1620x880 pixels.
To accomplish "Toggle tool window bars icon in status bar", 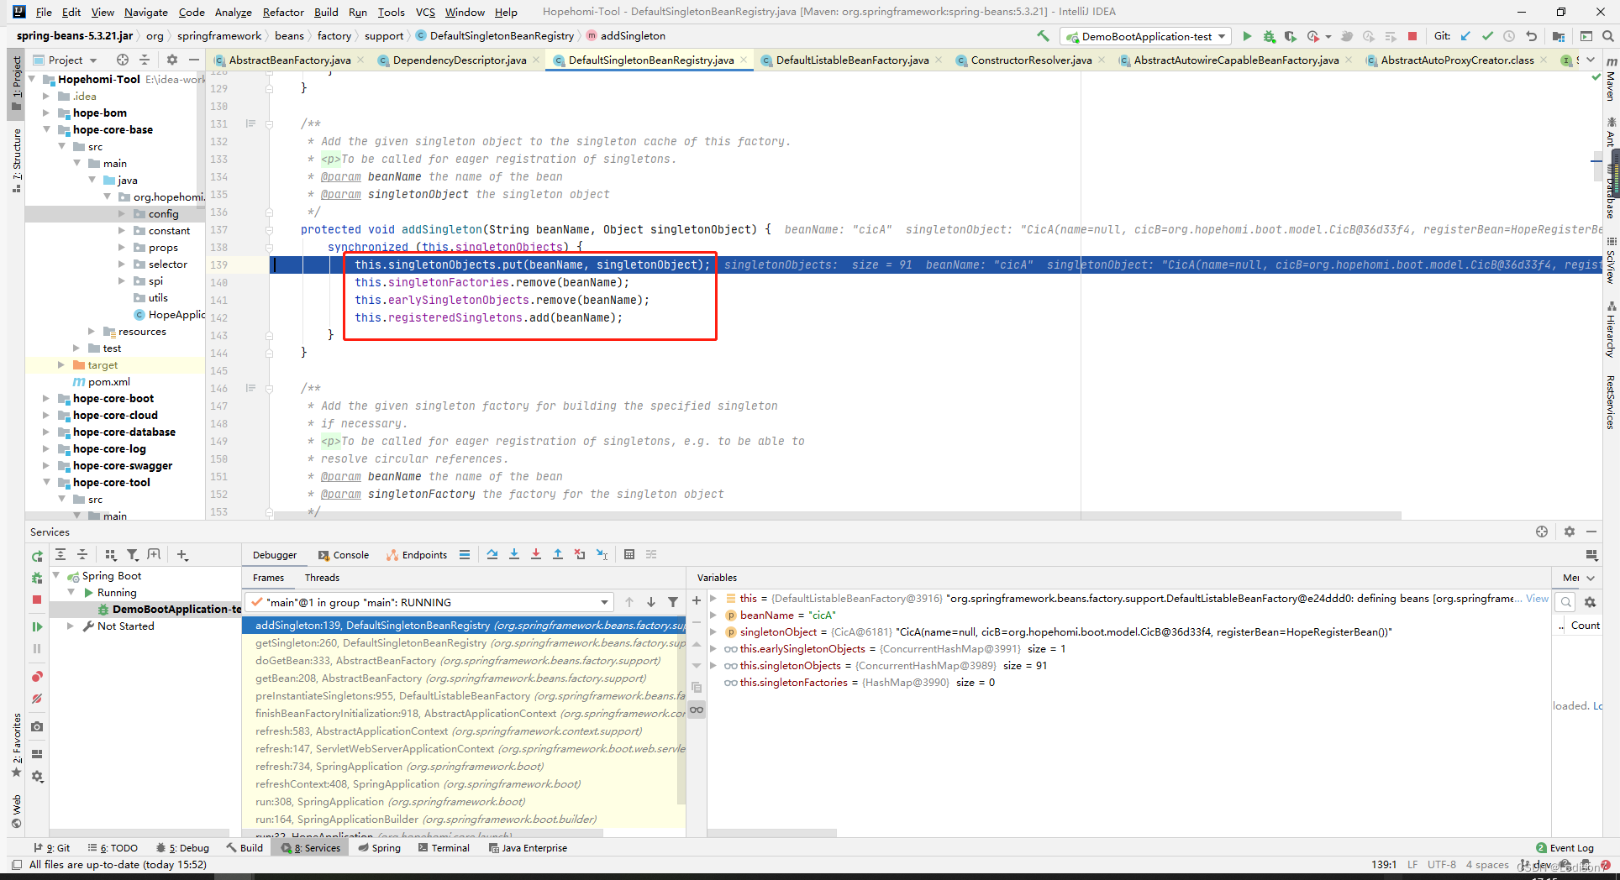I will click(16, 865).
